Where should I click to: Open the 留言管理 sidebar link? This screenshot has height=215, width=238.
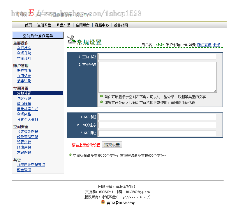[x=24, y=170]
